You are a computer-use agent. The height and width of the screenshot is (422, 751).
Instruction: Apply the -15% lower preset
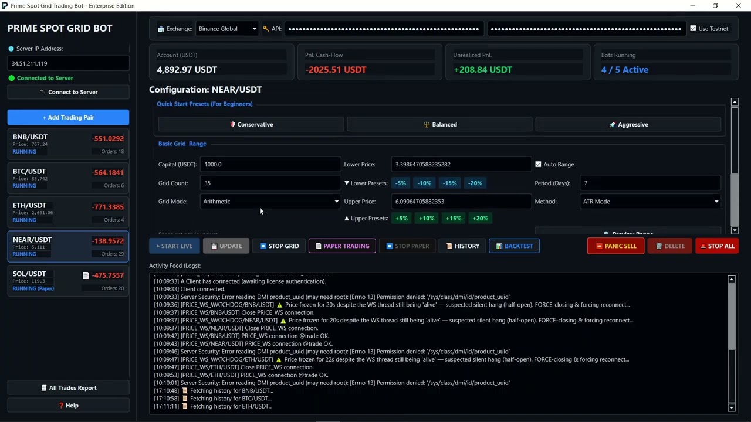(x=450, y=183)
